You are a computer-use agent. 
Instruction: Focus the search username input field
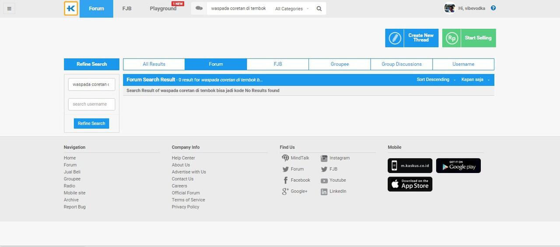click(91, 104)
